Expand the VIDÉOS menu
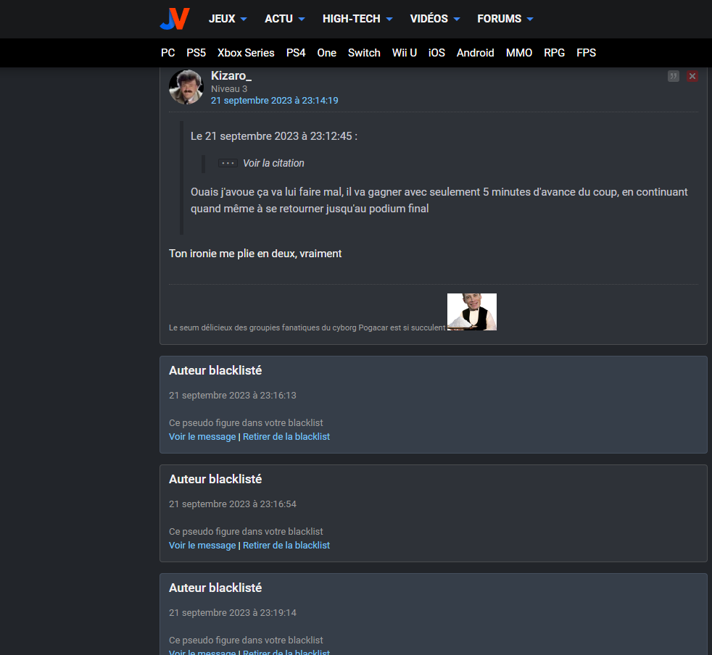The width and height of the screenshot is (712, 655). click(x=435, y=19)
